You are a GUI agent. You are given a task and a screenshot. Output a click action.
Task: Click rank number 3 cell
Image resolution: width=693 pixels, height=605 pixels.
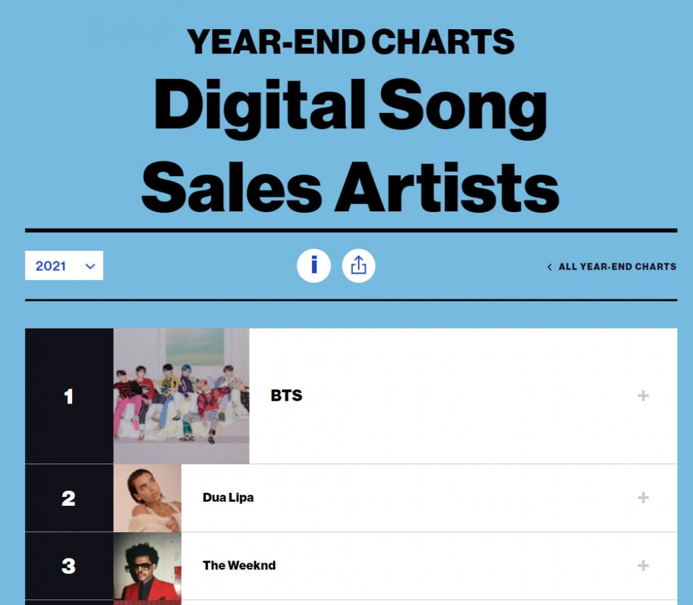69,566
